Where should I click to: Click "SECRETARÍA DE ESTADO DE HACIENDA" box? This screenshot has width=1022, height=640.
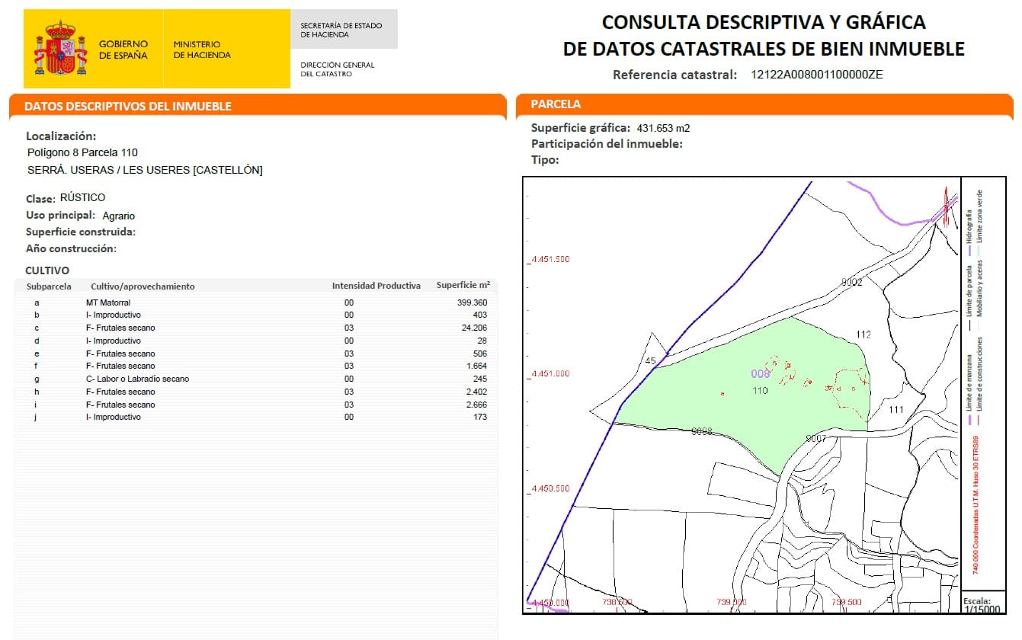point(343,30)
